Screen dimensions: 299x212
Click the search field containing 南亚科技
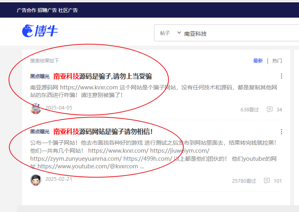point(241,34)
